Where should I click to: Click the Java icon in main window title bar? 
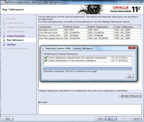click(x=2, y=2)
